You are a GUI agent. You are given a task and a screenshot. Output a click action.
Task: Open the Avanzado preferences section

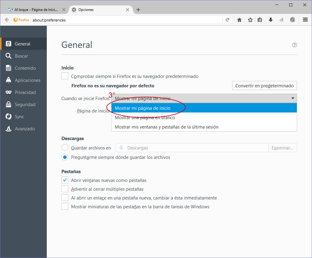[x=23, y=129]
